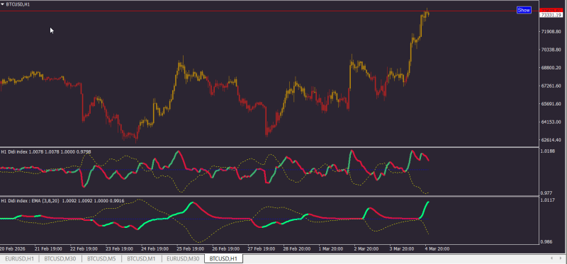Click the 1.0117 EMA indicator scale value
The image size is (567, 264).
[547, 200]
